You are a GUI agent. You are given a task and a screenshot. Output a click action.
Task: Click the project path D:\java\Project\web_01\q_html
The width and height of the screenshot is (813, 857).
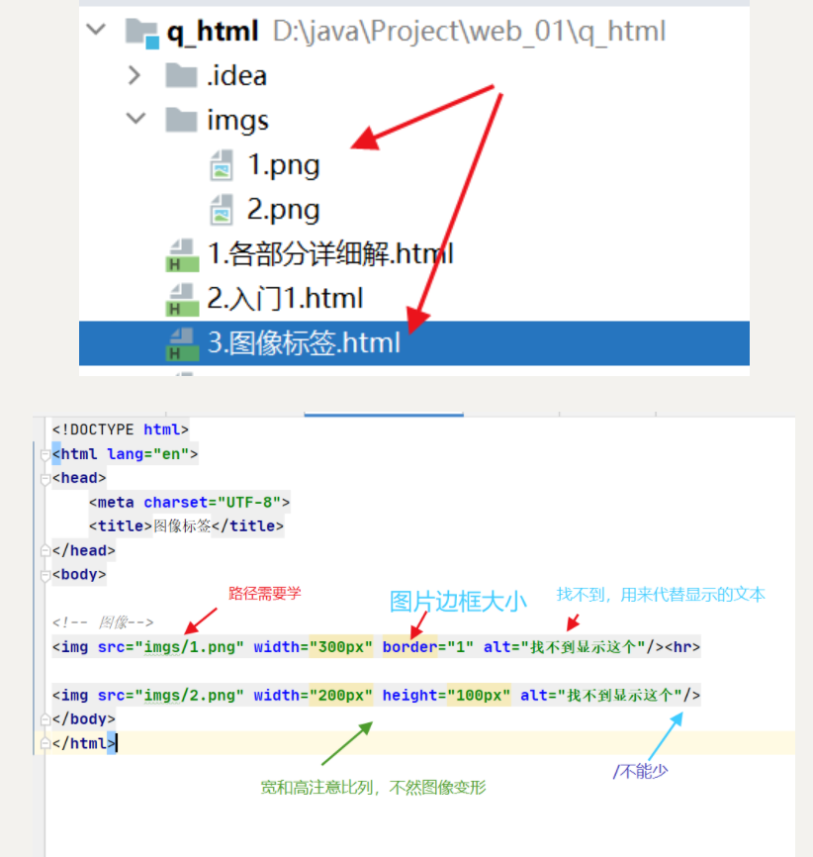pos(469,31)
